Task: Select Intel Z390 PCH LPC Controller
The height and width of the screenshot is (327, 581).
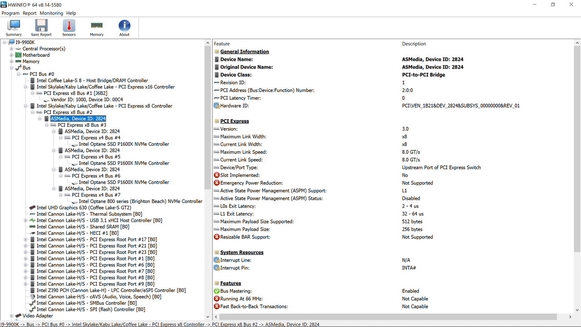Action: pyautogui.click(x=111, y=290)
